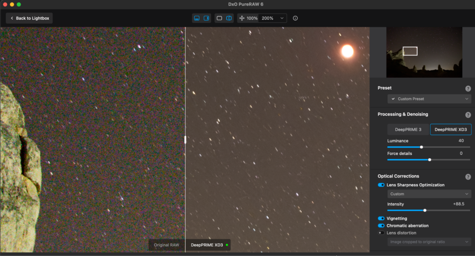Select the DeepPRIME 3 processing tab

tap(408, 130)
